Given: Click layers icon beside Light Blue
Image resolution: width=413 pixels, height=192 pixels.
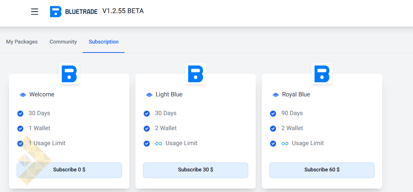Looking at the screenshot, I should click(149, 95).
